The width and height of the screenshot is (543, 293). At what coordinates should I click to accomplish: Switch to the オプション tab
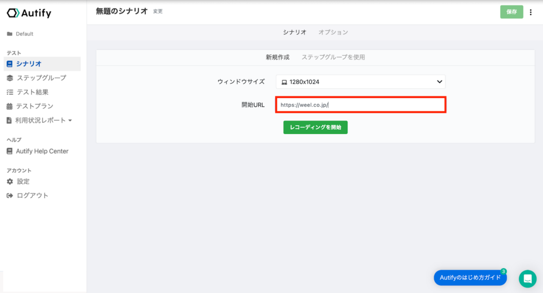tap(333, 32)
